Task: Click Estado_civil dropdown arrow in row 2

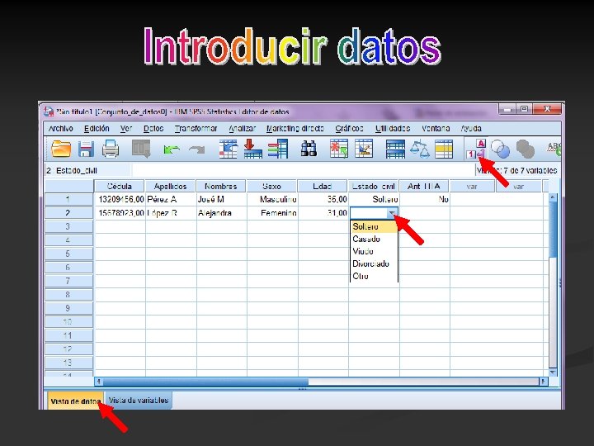Action: 393,214
